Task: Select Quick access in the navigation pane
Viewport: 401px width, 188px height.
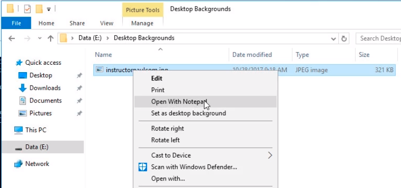Action: (x=43, y=63)
